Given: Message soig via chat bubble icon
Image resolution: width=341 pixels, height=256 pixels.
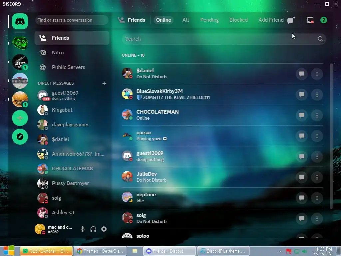Looking at the screenshot, I should pyautogui.click(x=302, y=219).
